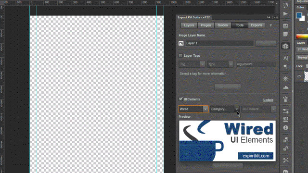Open the Actions panel play icon
Screen dimensions: 308x173
pyautogui.click(x=285, y=14)
